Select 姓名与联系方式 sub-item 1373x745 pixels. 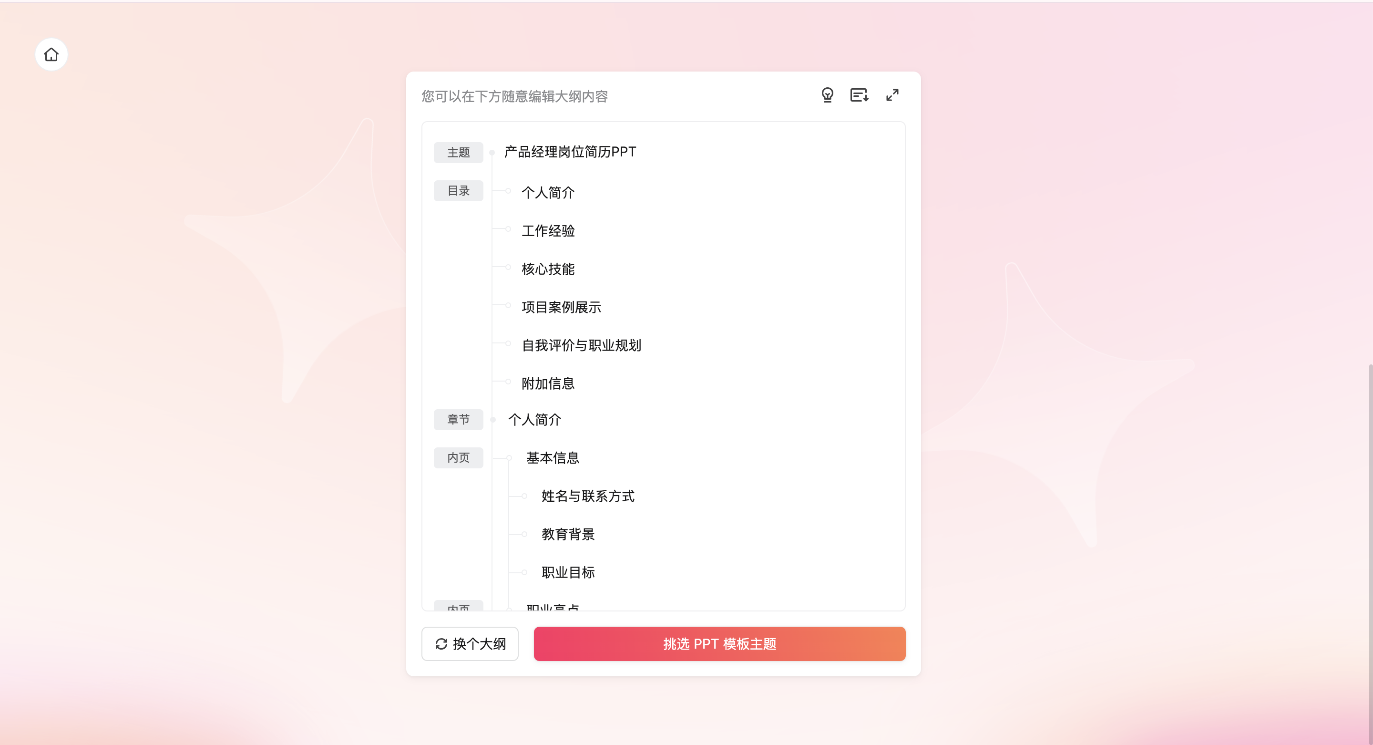point(588,497)
